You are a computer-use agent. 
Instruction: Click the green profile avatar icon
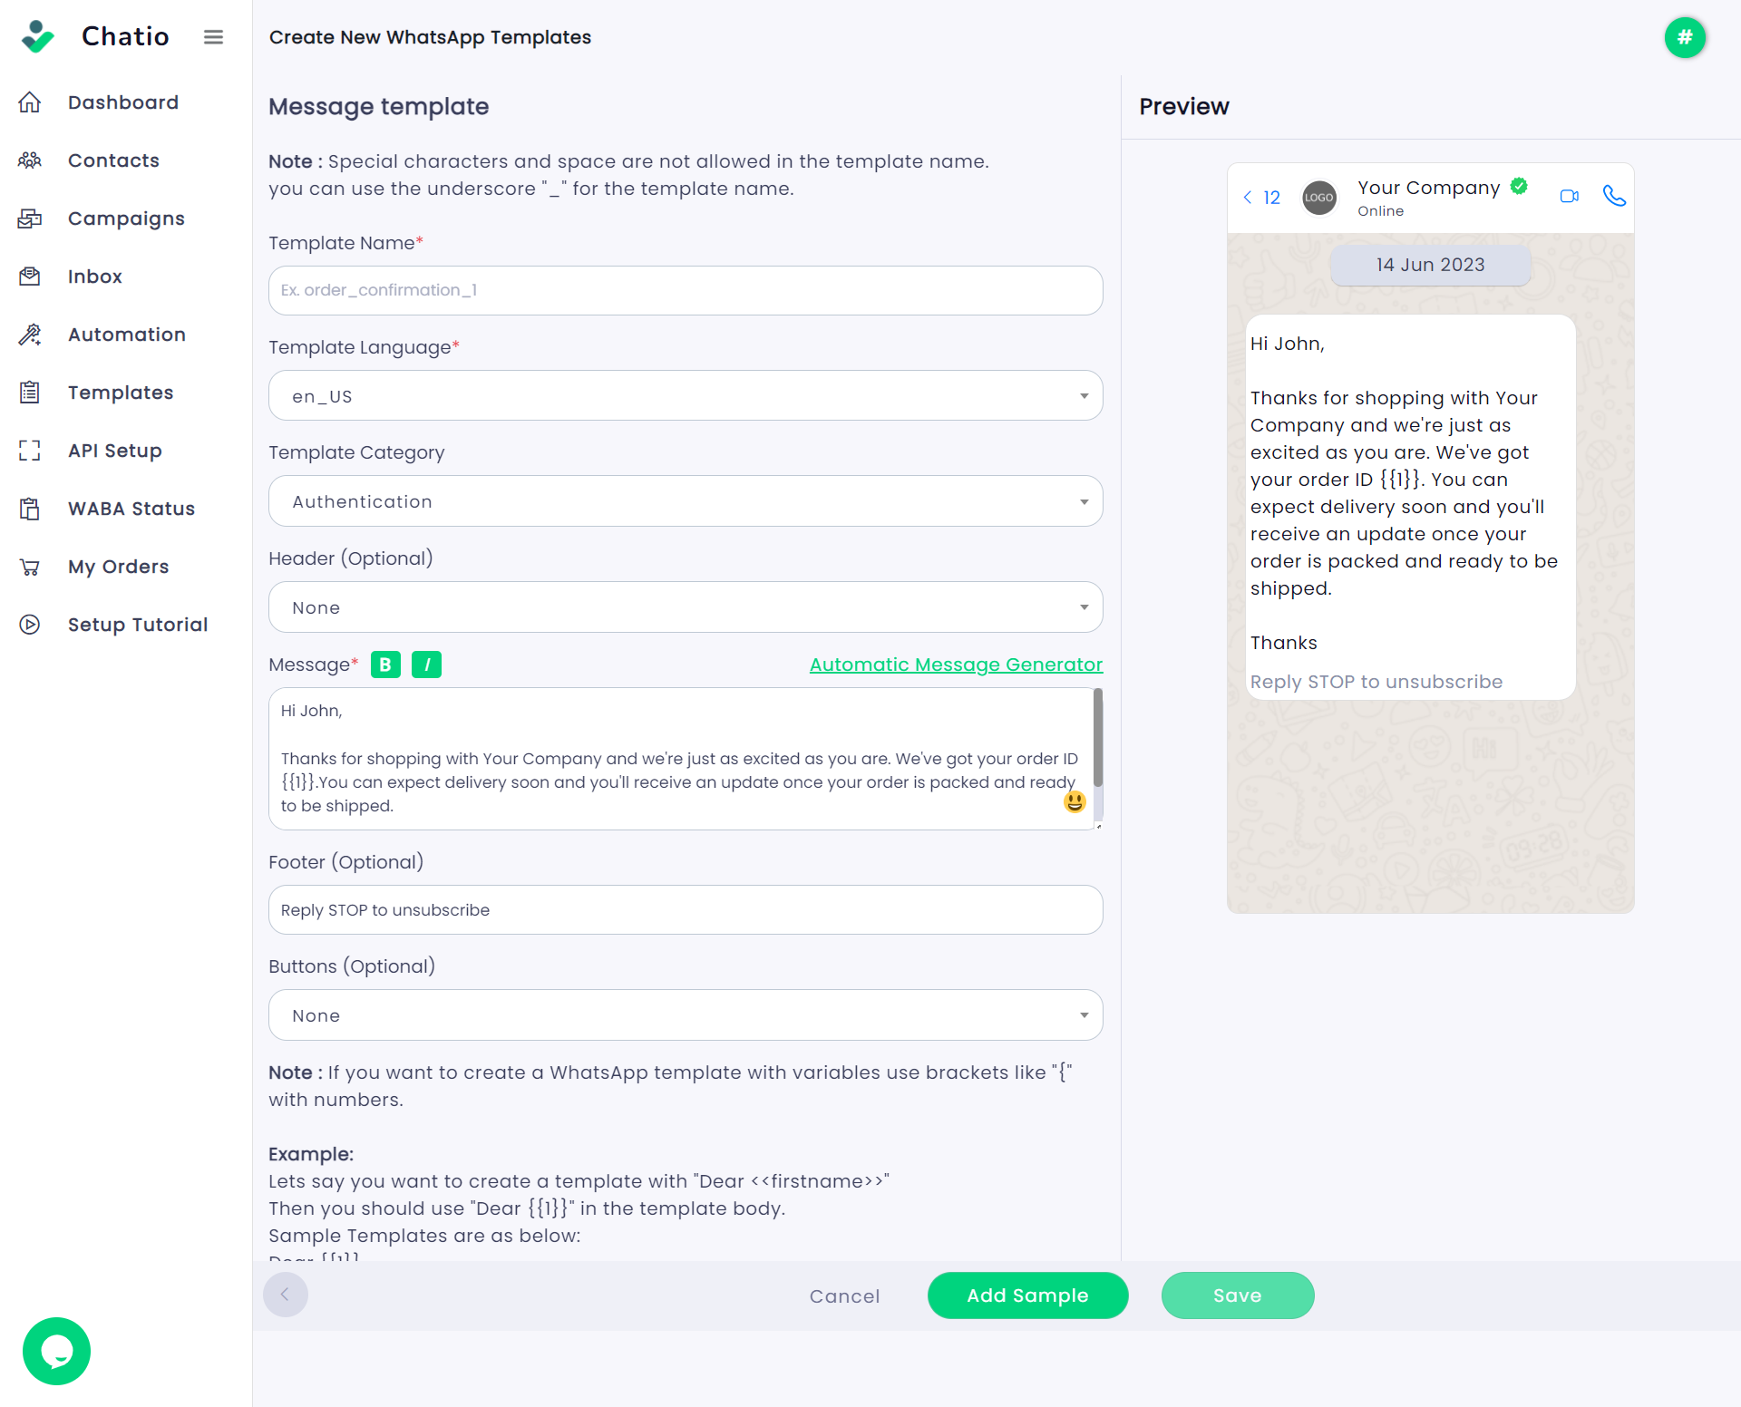point(1684,37)
